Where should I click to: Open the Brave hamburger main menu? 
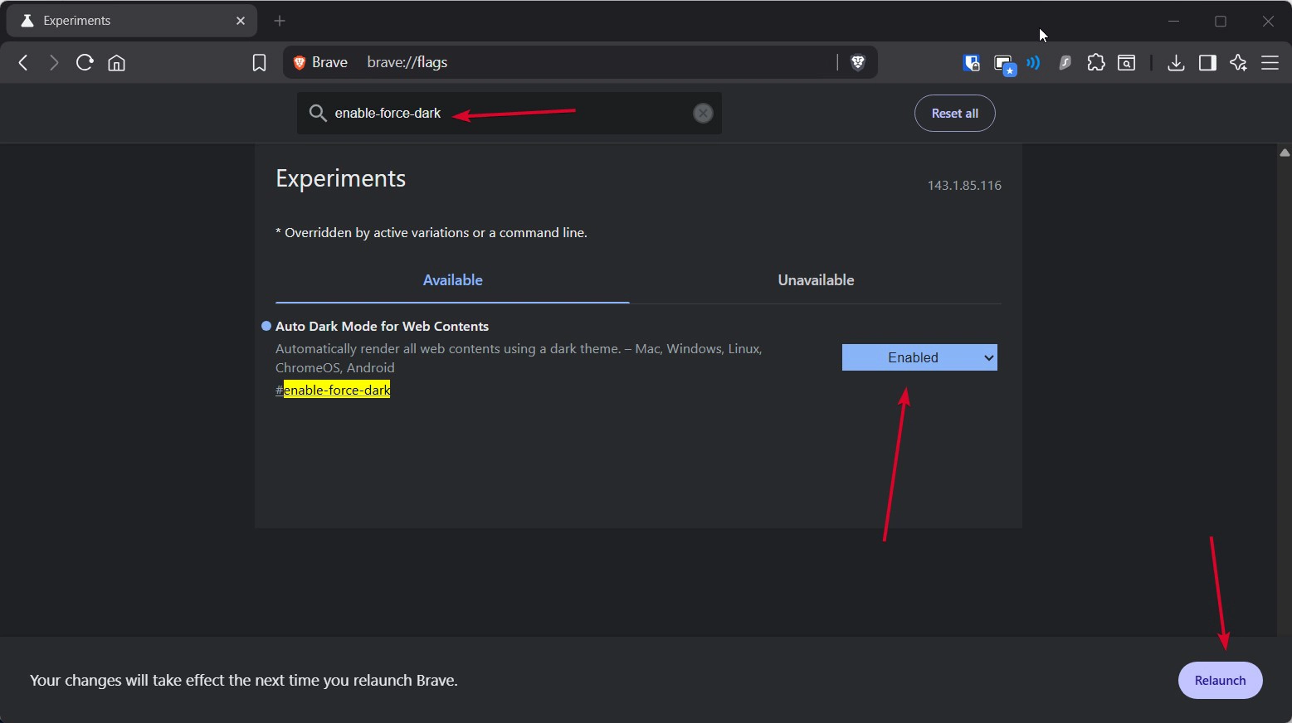tap(1270, 62)
